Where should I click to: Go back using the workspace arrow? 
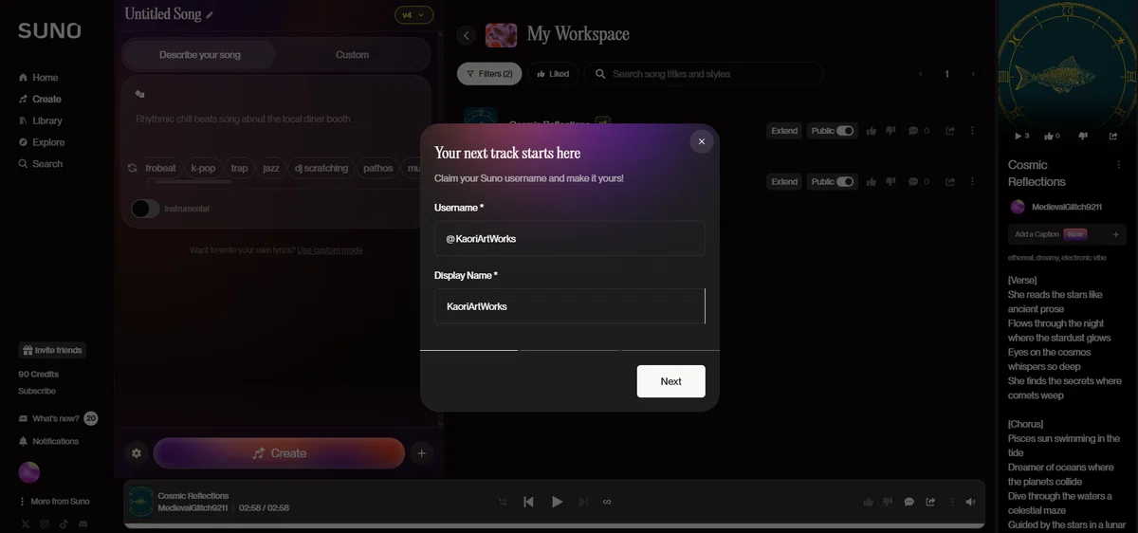(x=466, y=35)
